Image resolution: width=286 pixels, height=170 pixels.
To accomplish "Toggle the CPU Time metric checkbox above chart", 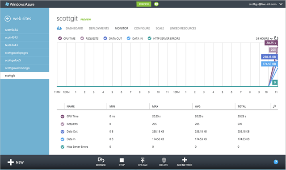I will [x=60, y=38].
